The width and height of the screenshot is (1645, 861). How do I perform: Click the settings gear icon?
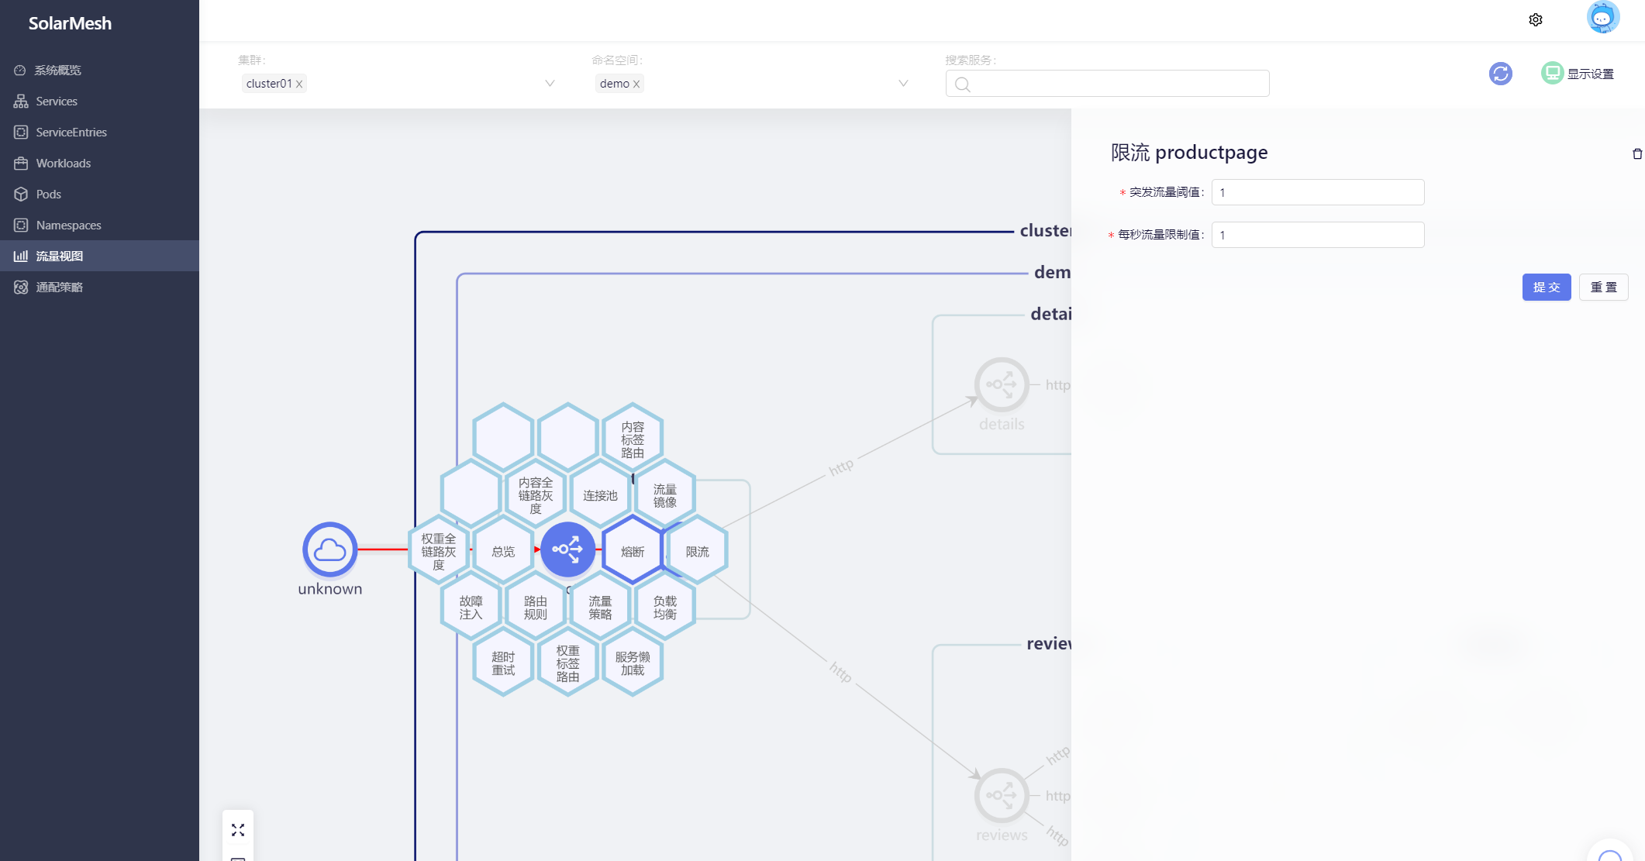tap(1536, 20)
